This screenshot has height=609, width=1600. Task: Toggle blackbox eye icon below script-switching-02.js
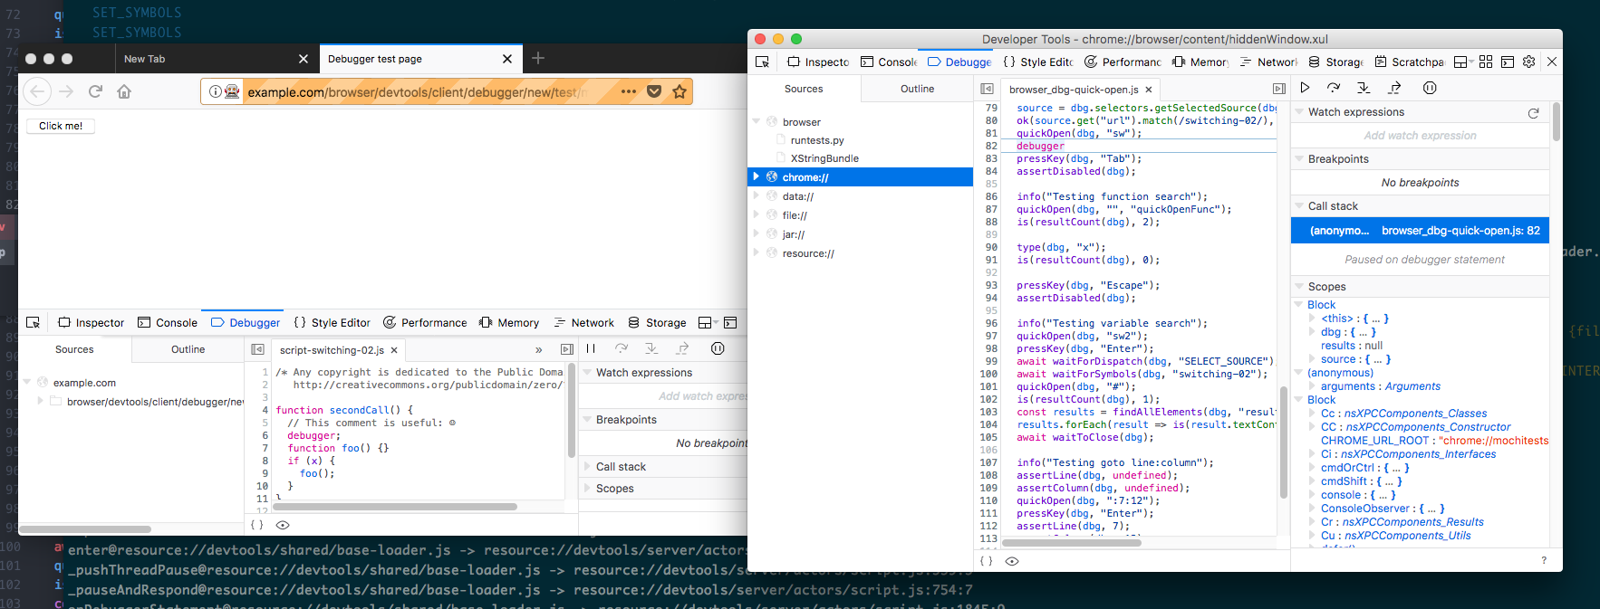[283, 525]
